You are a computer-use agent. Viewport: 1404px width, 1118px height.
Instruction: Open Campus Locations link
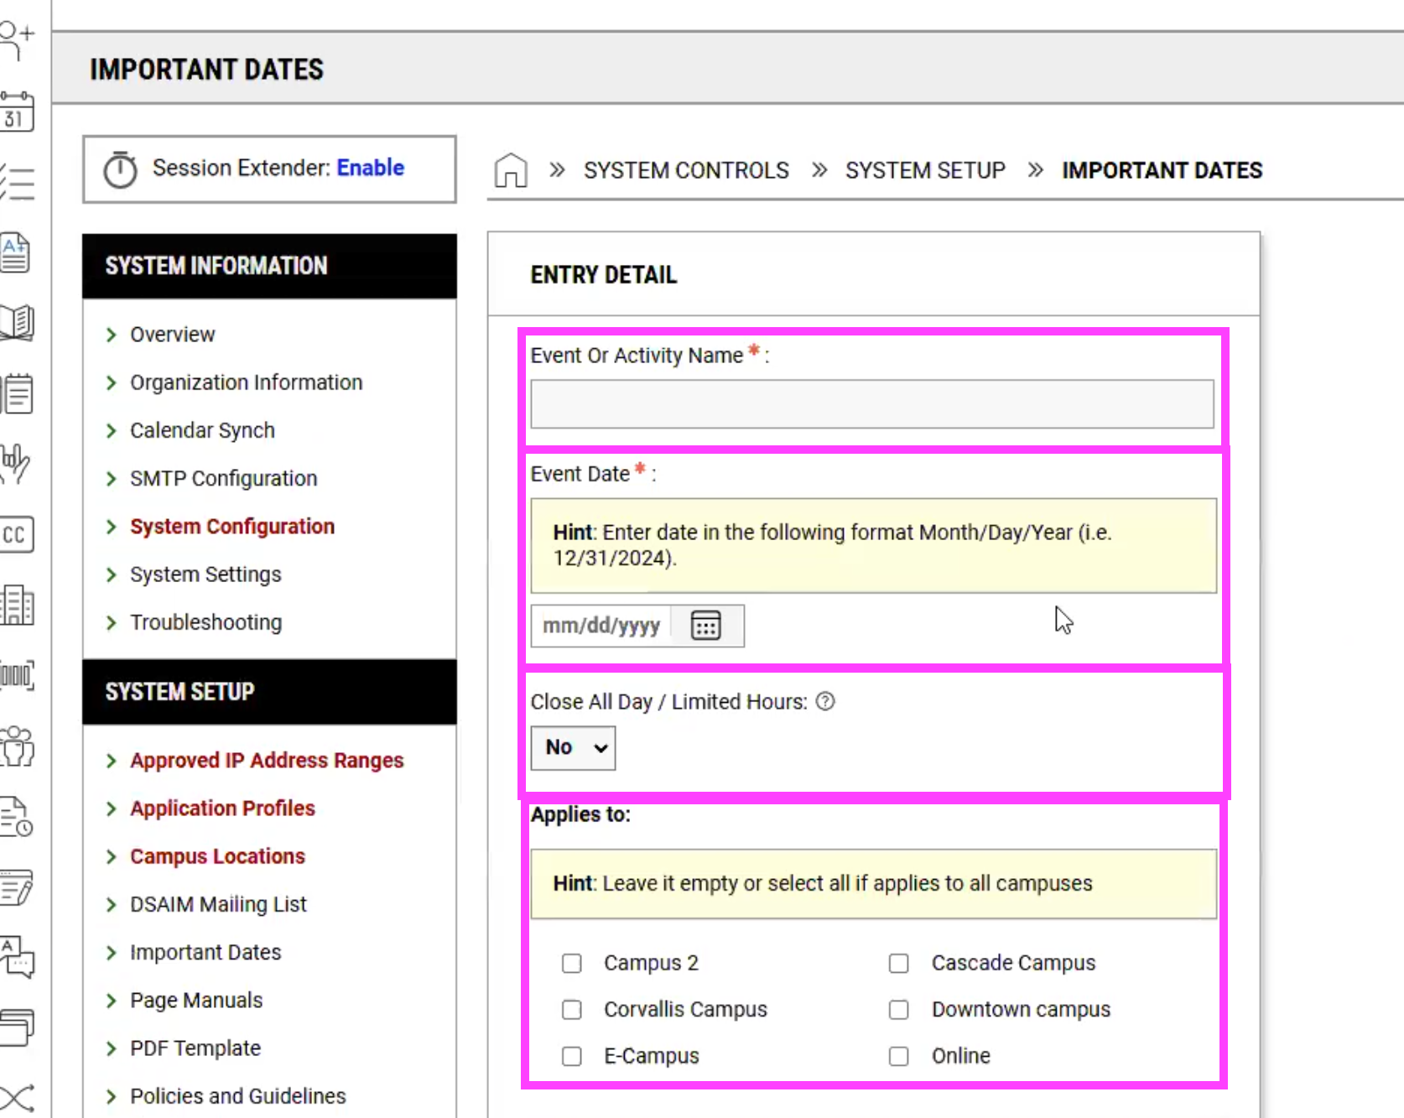click(x=217, y=856)
